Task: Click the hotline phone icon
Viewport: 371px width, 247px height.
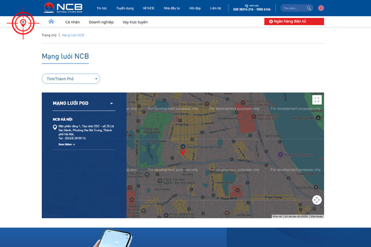Action: point(247,6)
